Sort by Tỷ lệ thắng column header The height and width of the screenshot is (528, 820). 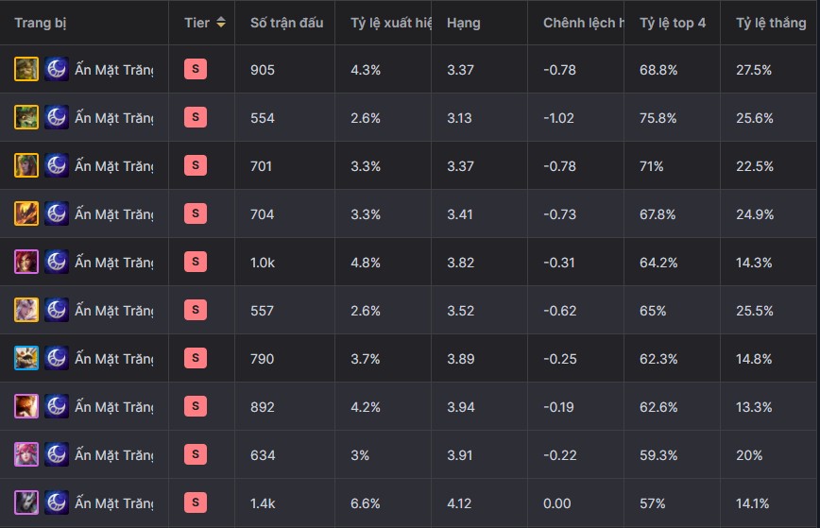click(x=771, y=23)
